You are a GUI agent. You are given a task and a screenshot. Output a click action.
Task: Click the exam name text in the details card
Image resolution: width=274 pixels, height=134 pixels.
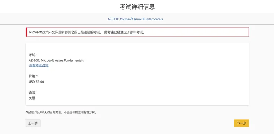[x=56, y=61]
